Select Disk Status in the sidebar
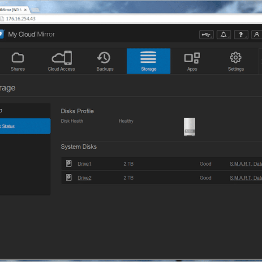Viewport: 262px width, 262px height. (x=25, y=126)
